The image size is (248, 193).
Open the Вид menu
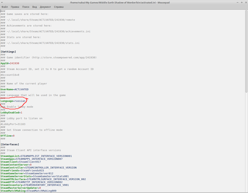point(35,7)
